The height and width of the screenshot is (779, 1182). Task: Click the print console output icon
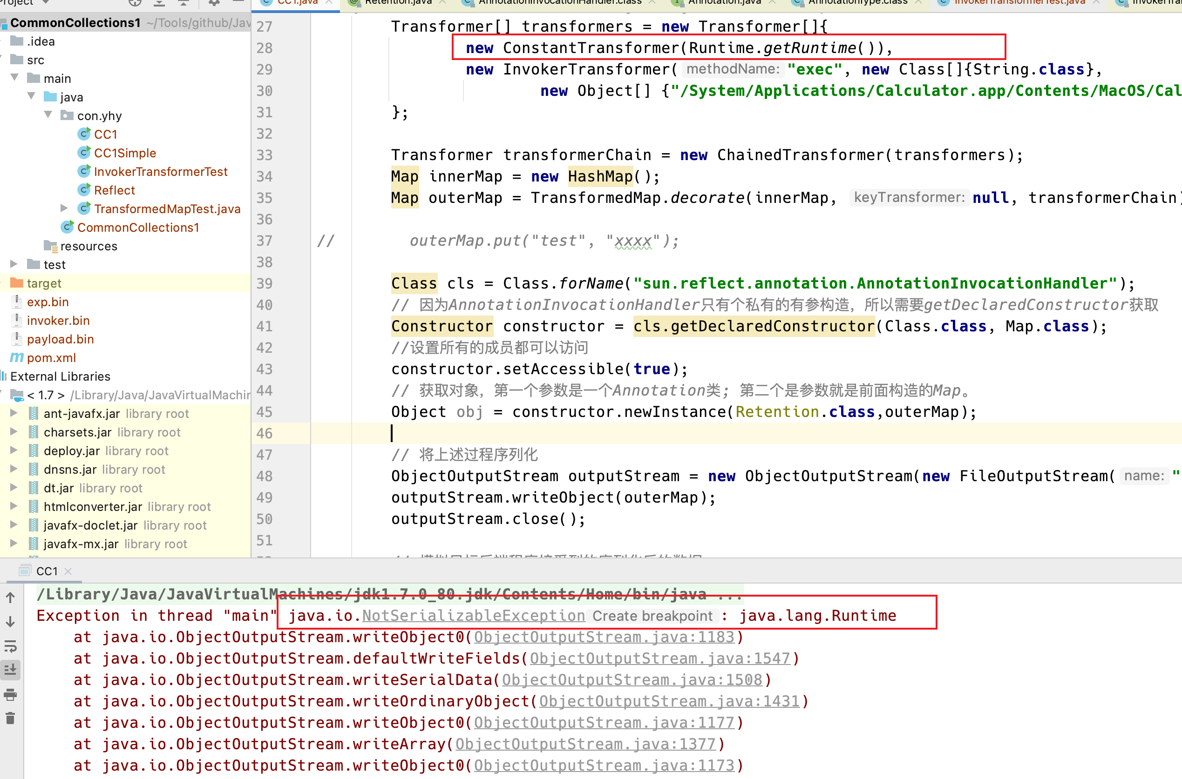pyautogui.click(x=10, y=695)
